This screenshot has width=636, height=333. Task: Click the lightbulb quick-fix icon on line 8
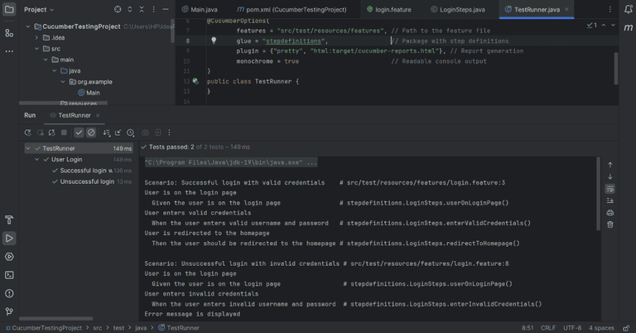pyautogui.click(x=213, y=41)
